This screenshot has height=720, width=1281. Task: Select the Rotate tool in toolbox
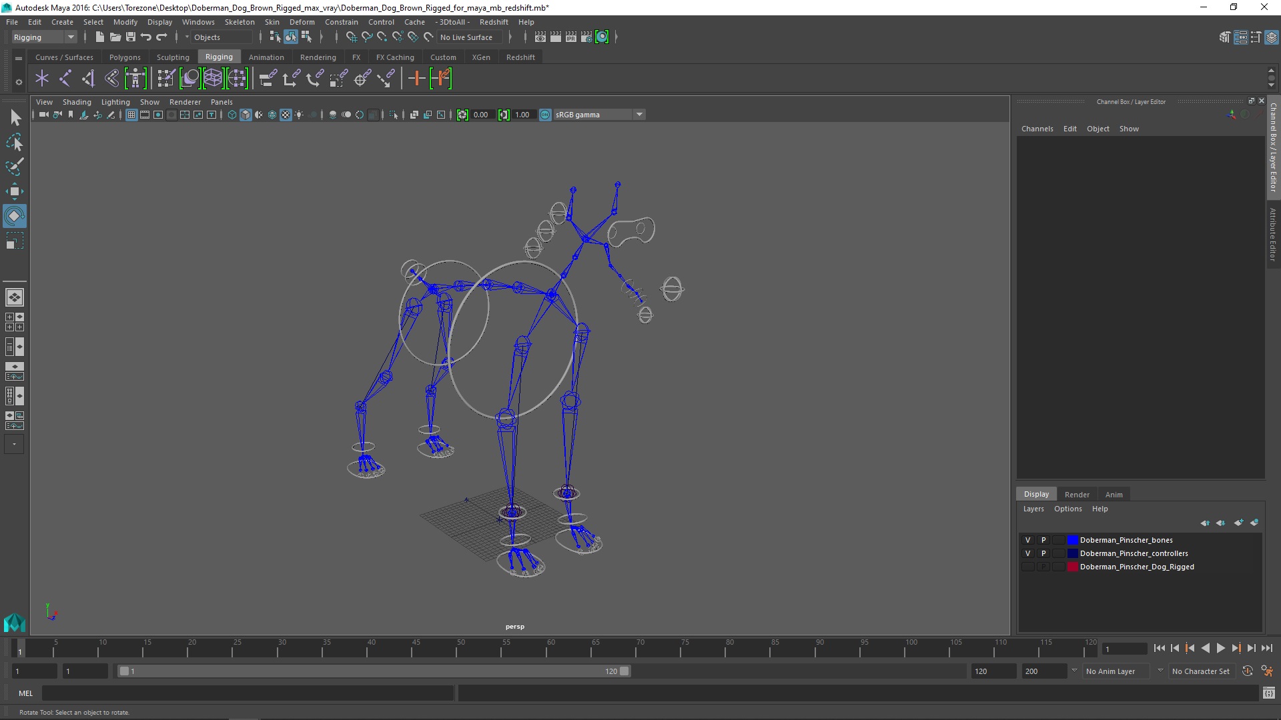pos(14,216)
